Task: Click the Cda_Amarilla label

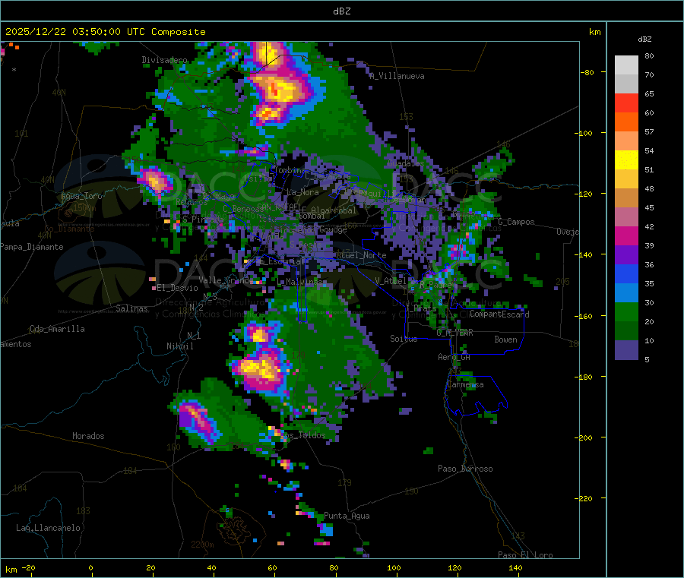Action: pos(57,329)
